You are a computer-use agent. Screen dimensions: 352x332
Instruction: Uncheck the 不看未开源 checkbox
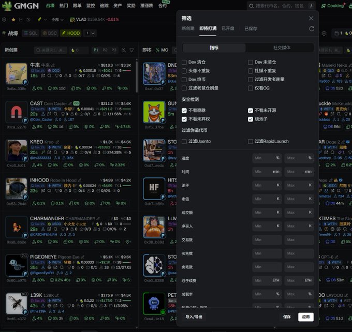pyautogui.click(x=251, y=110)
